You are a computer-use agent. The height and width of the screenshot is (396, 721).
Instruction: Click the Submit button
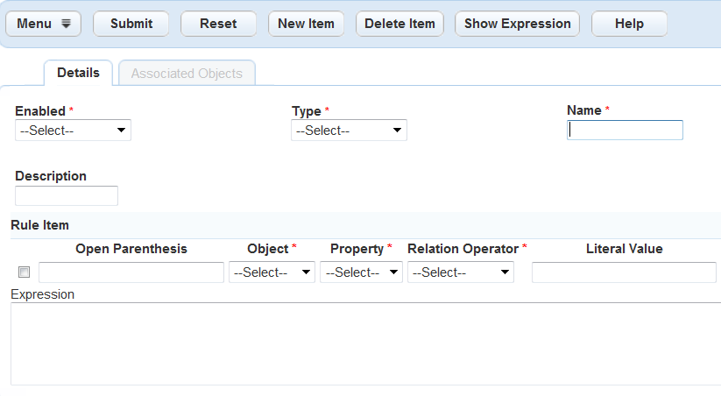tap(131, 24)
